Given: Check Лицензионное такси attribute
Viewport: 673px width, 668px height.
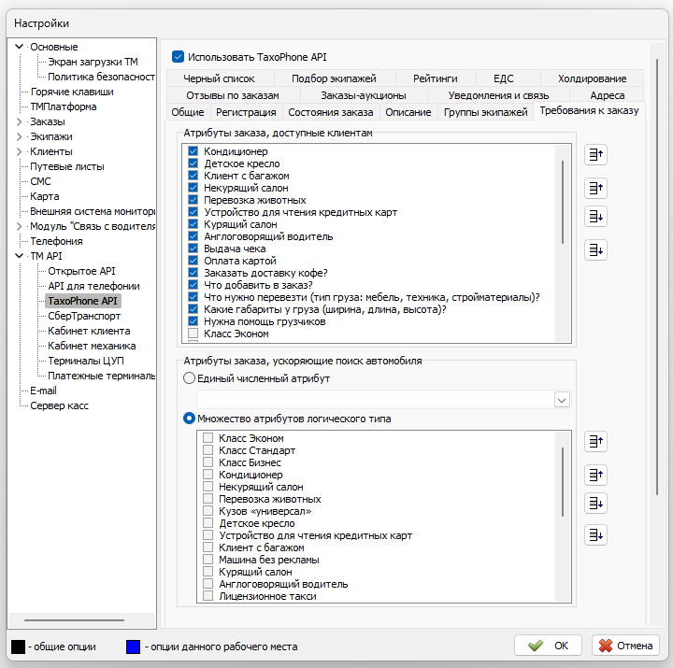Looking at the screenshot, I should coord(208,595).
